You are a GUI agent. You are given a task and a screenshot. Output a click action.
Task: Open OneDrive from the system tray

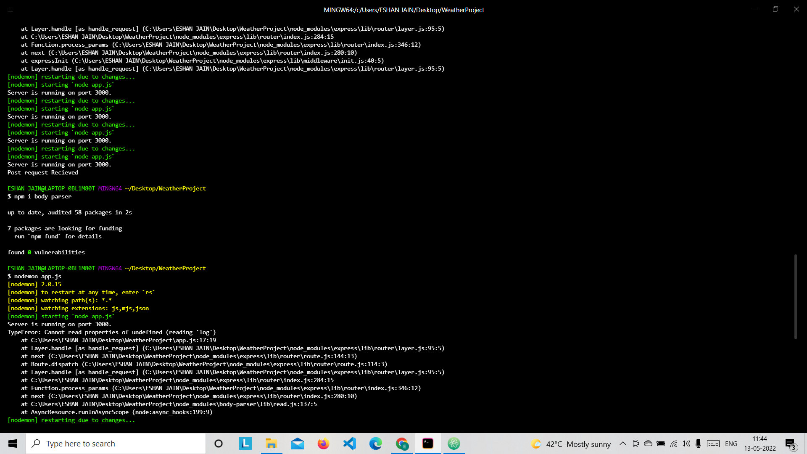pyautogui.click(x=648, y=443)
